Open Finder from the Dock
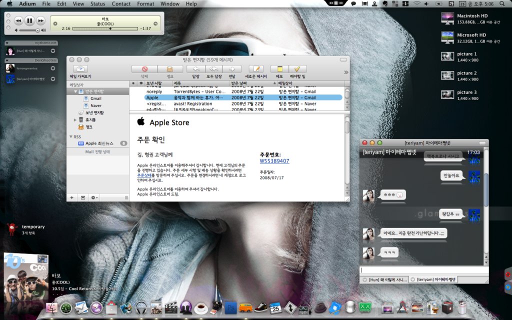Image resolution: width=512 pixels, height=320 pixels. tap(51, 308)
